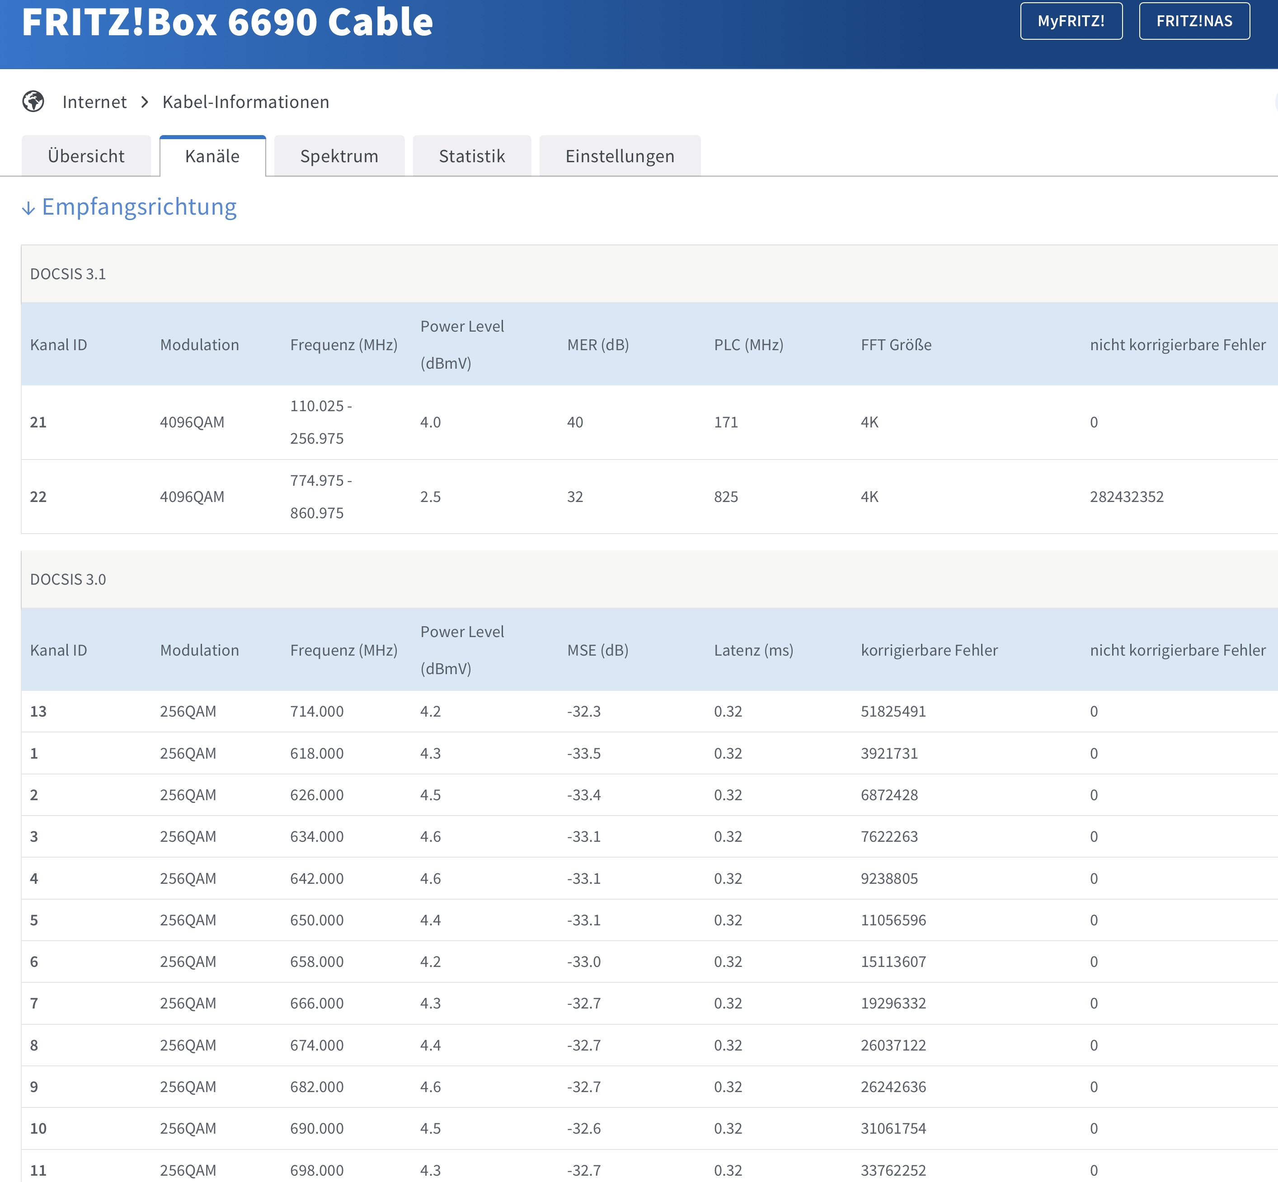Open FRITZ!NAS from the header
Image resolution: width=1278 pixels, height=1182 pixels.
[1193, 21]
